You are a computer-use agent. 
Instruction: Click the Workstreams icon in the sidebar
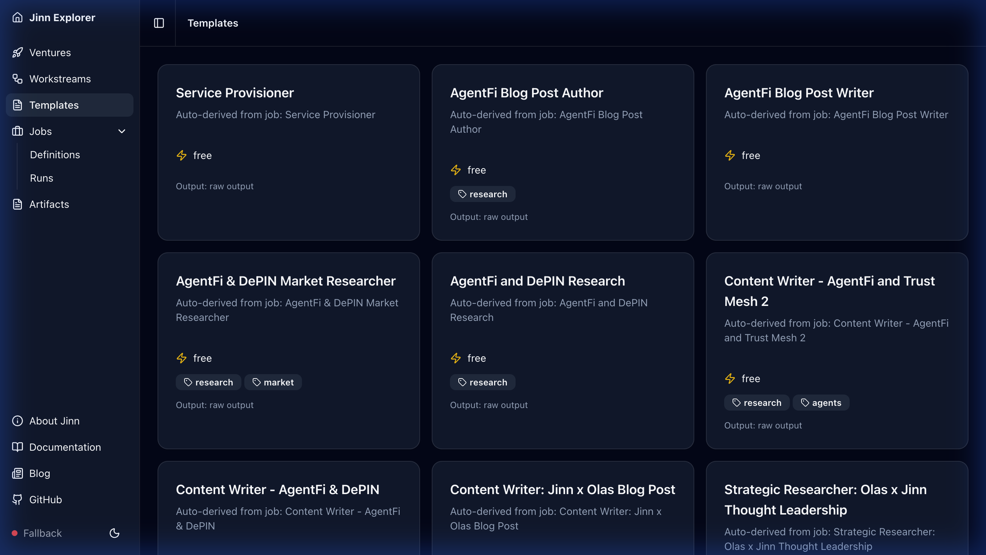pyautogui.click(x=18, y=79)
